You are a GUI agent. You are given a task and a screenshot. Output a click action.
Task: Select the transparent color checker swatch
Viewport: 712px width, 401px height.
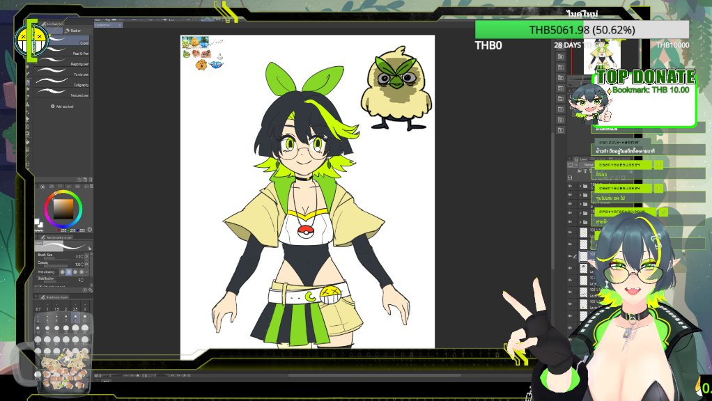[38, 230]
